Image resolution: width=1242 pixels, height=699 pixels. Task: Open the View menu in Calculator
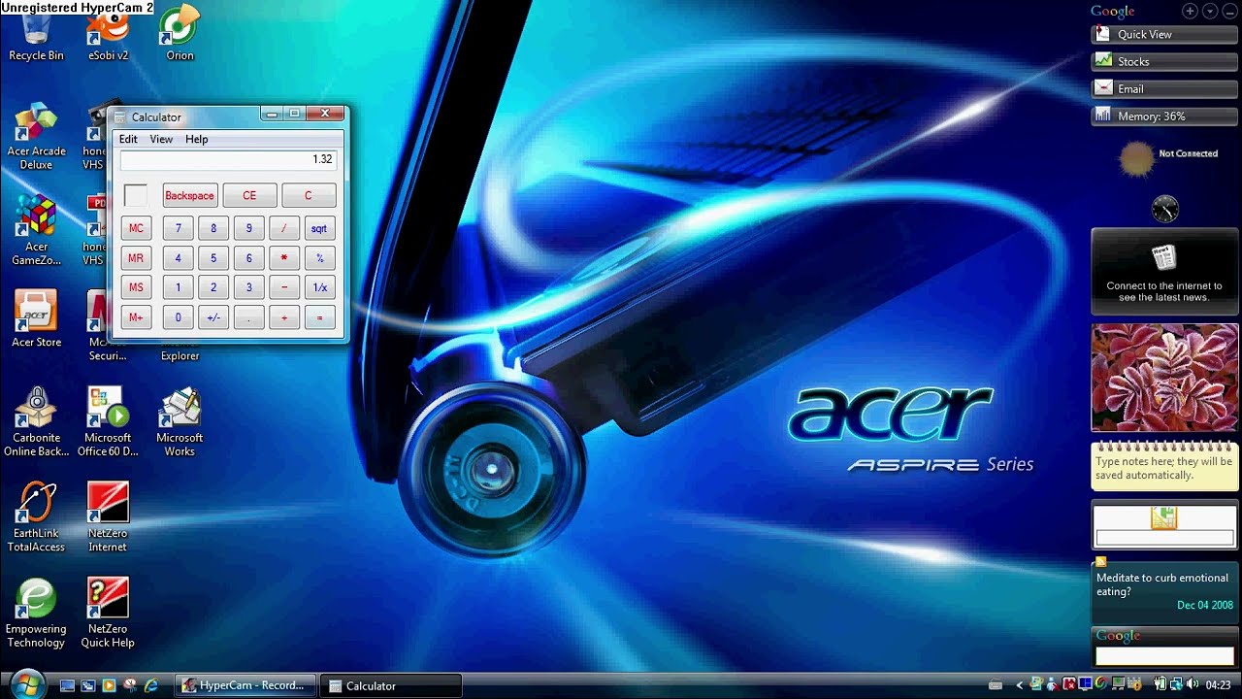click(x=161, y=139)
